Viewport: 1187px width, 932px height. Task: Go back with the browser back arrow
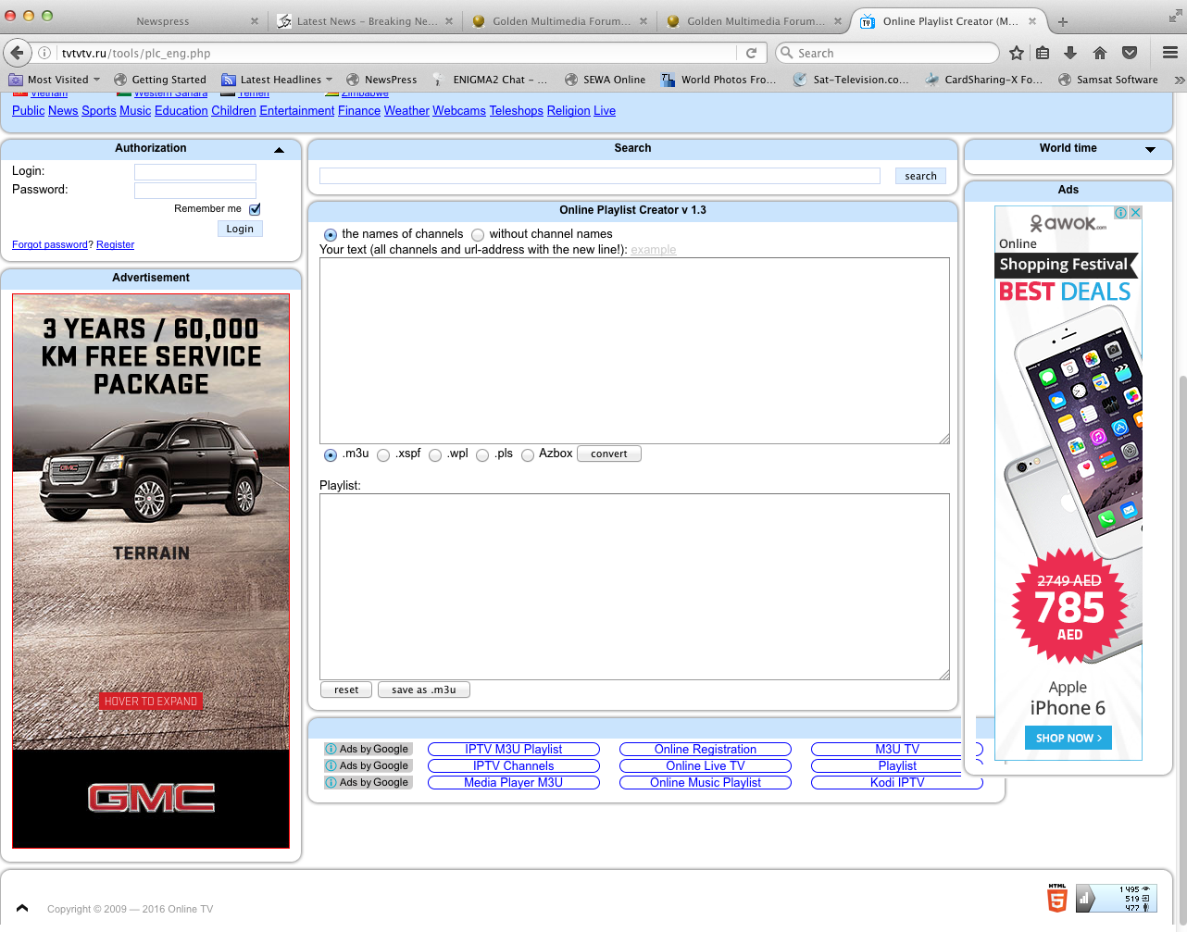click(16, 53)
